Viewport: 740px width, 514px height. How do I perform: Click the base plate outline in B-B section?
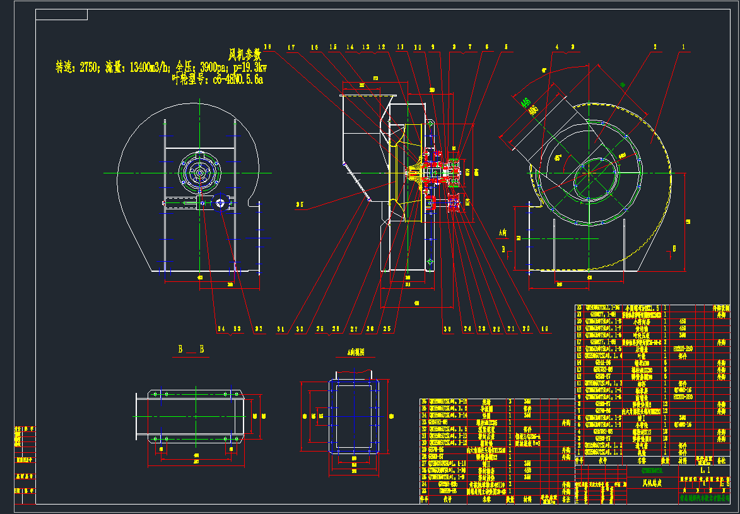pos(189,416)
